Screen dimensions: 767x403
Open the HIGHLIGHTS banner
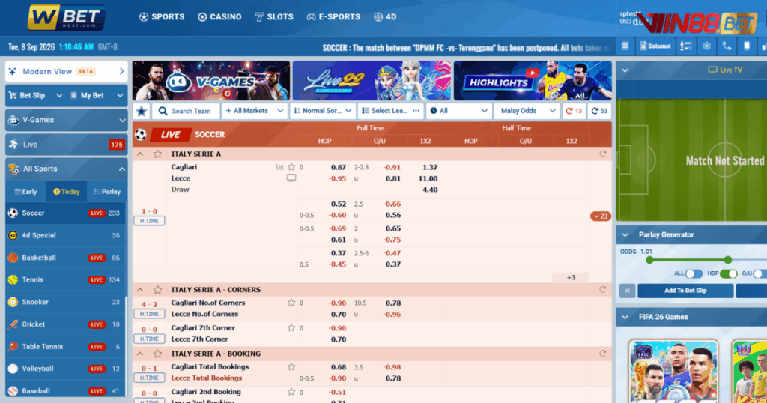point(533,81)
